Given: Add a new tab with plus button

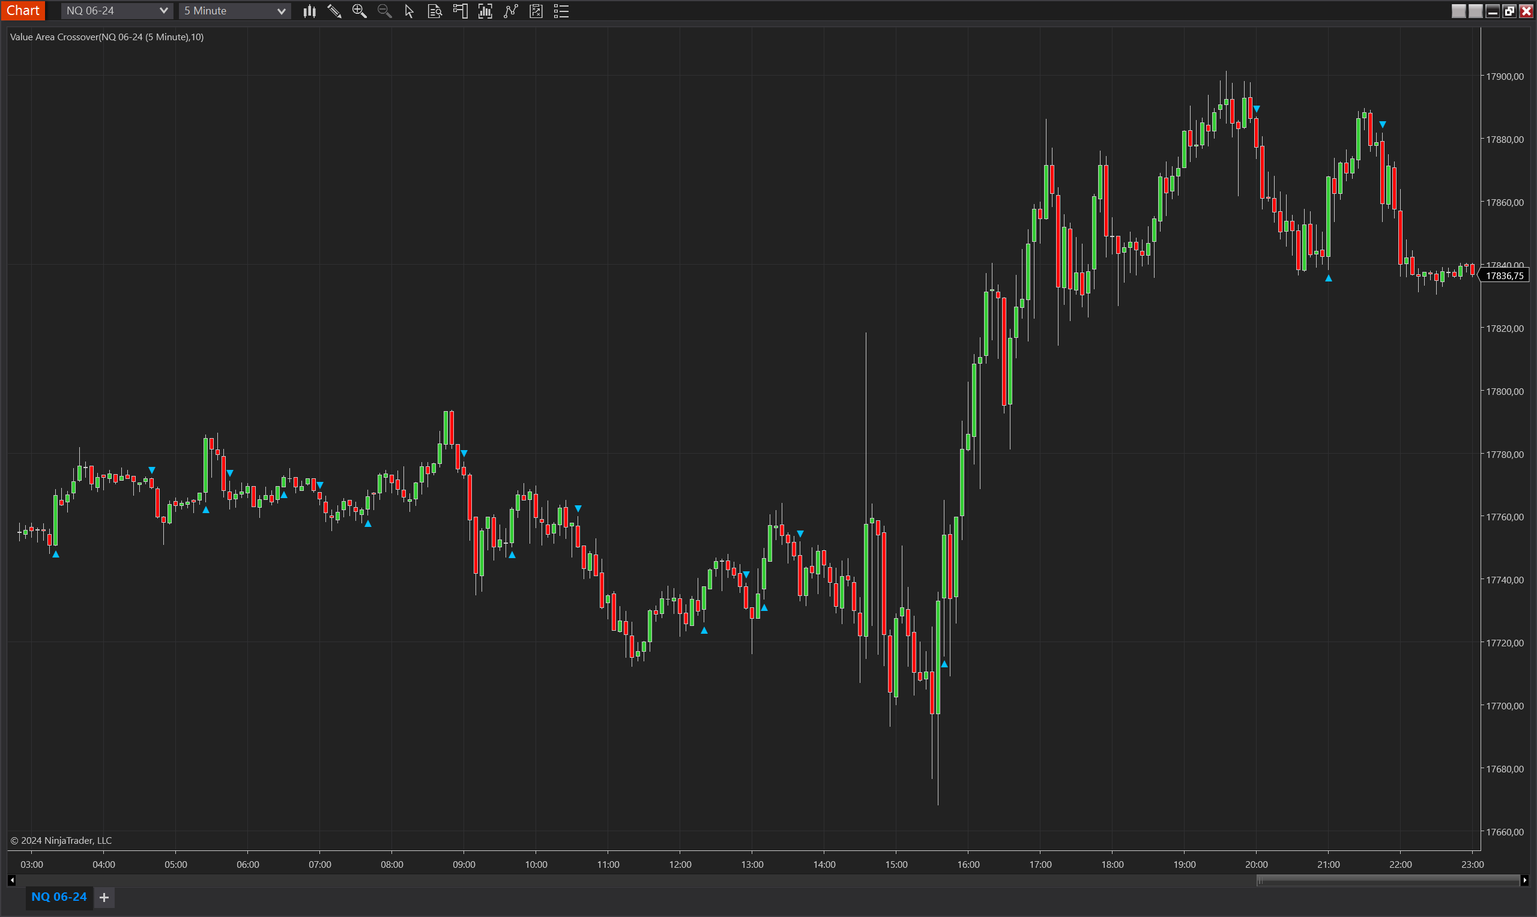Looking at the screenshot, I should coord(104,897).
